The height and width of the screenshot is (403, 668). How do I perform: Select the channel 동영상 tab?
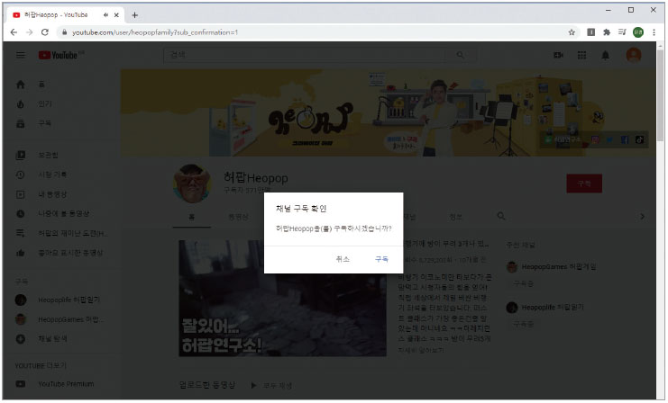[238, 217]
